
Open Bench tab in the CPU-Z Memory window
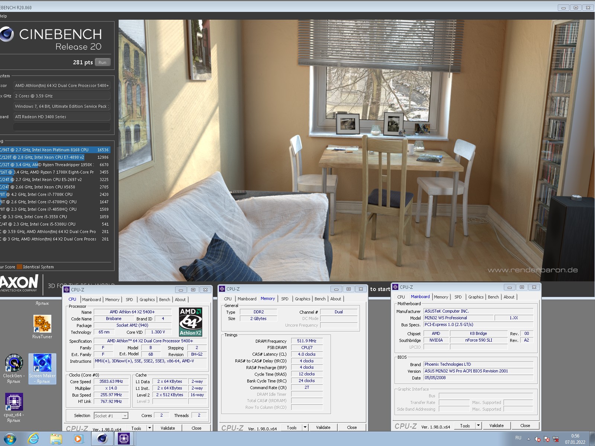(320, 299)
